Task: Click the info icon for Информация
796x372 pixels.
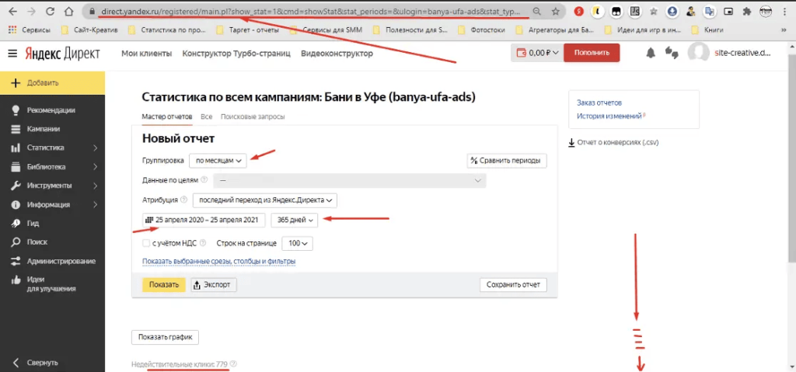Action: coord(16,204)
